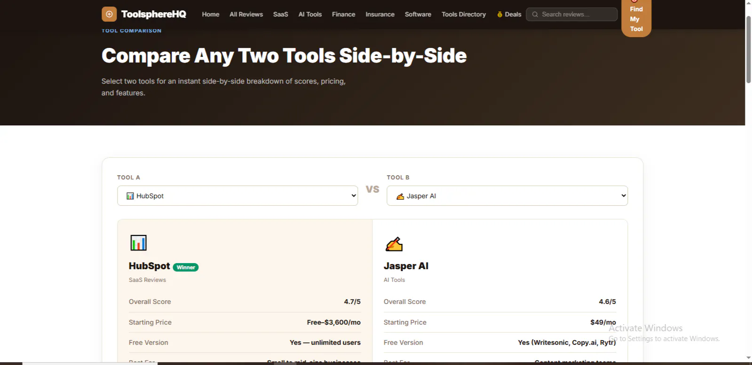The height and width of the screenshot is (365, 752).
Task: Click the TOOL COMPARISON heading label
Action: coord(132,31)
